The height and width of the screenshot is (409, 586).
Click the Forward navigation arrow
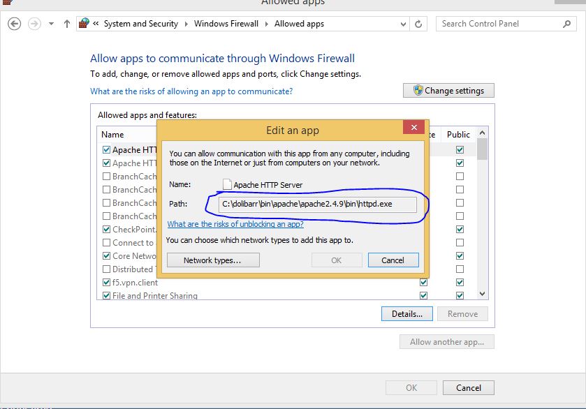34,24
